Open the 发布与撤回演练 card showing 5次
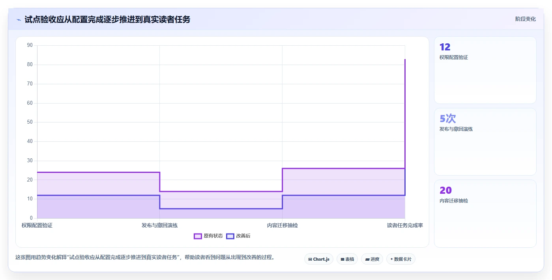The width and height of the screenshot is (552, 280). [x=485, y=142]
